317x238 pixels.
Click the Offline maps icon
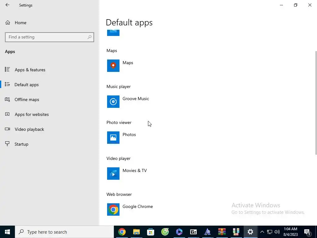click(7, 99)
